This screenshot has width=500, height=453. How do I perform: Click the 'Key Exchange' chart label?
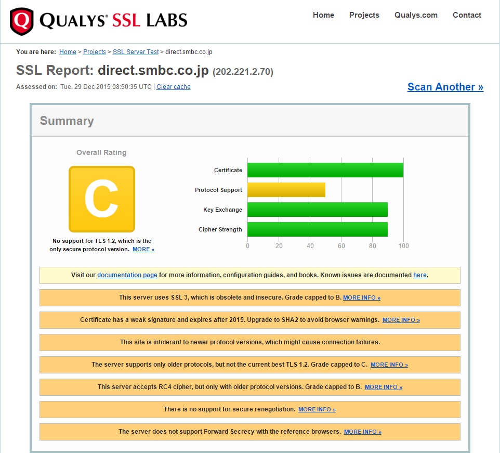[x=222, y=210]
